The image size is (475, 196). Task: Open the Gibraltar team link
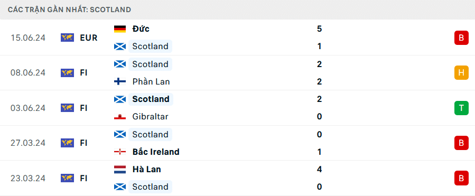point(150,117)
